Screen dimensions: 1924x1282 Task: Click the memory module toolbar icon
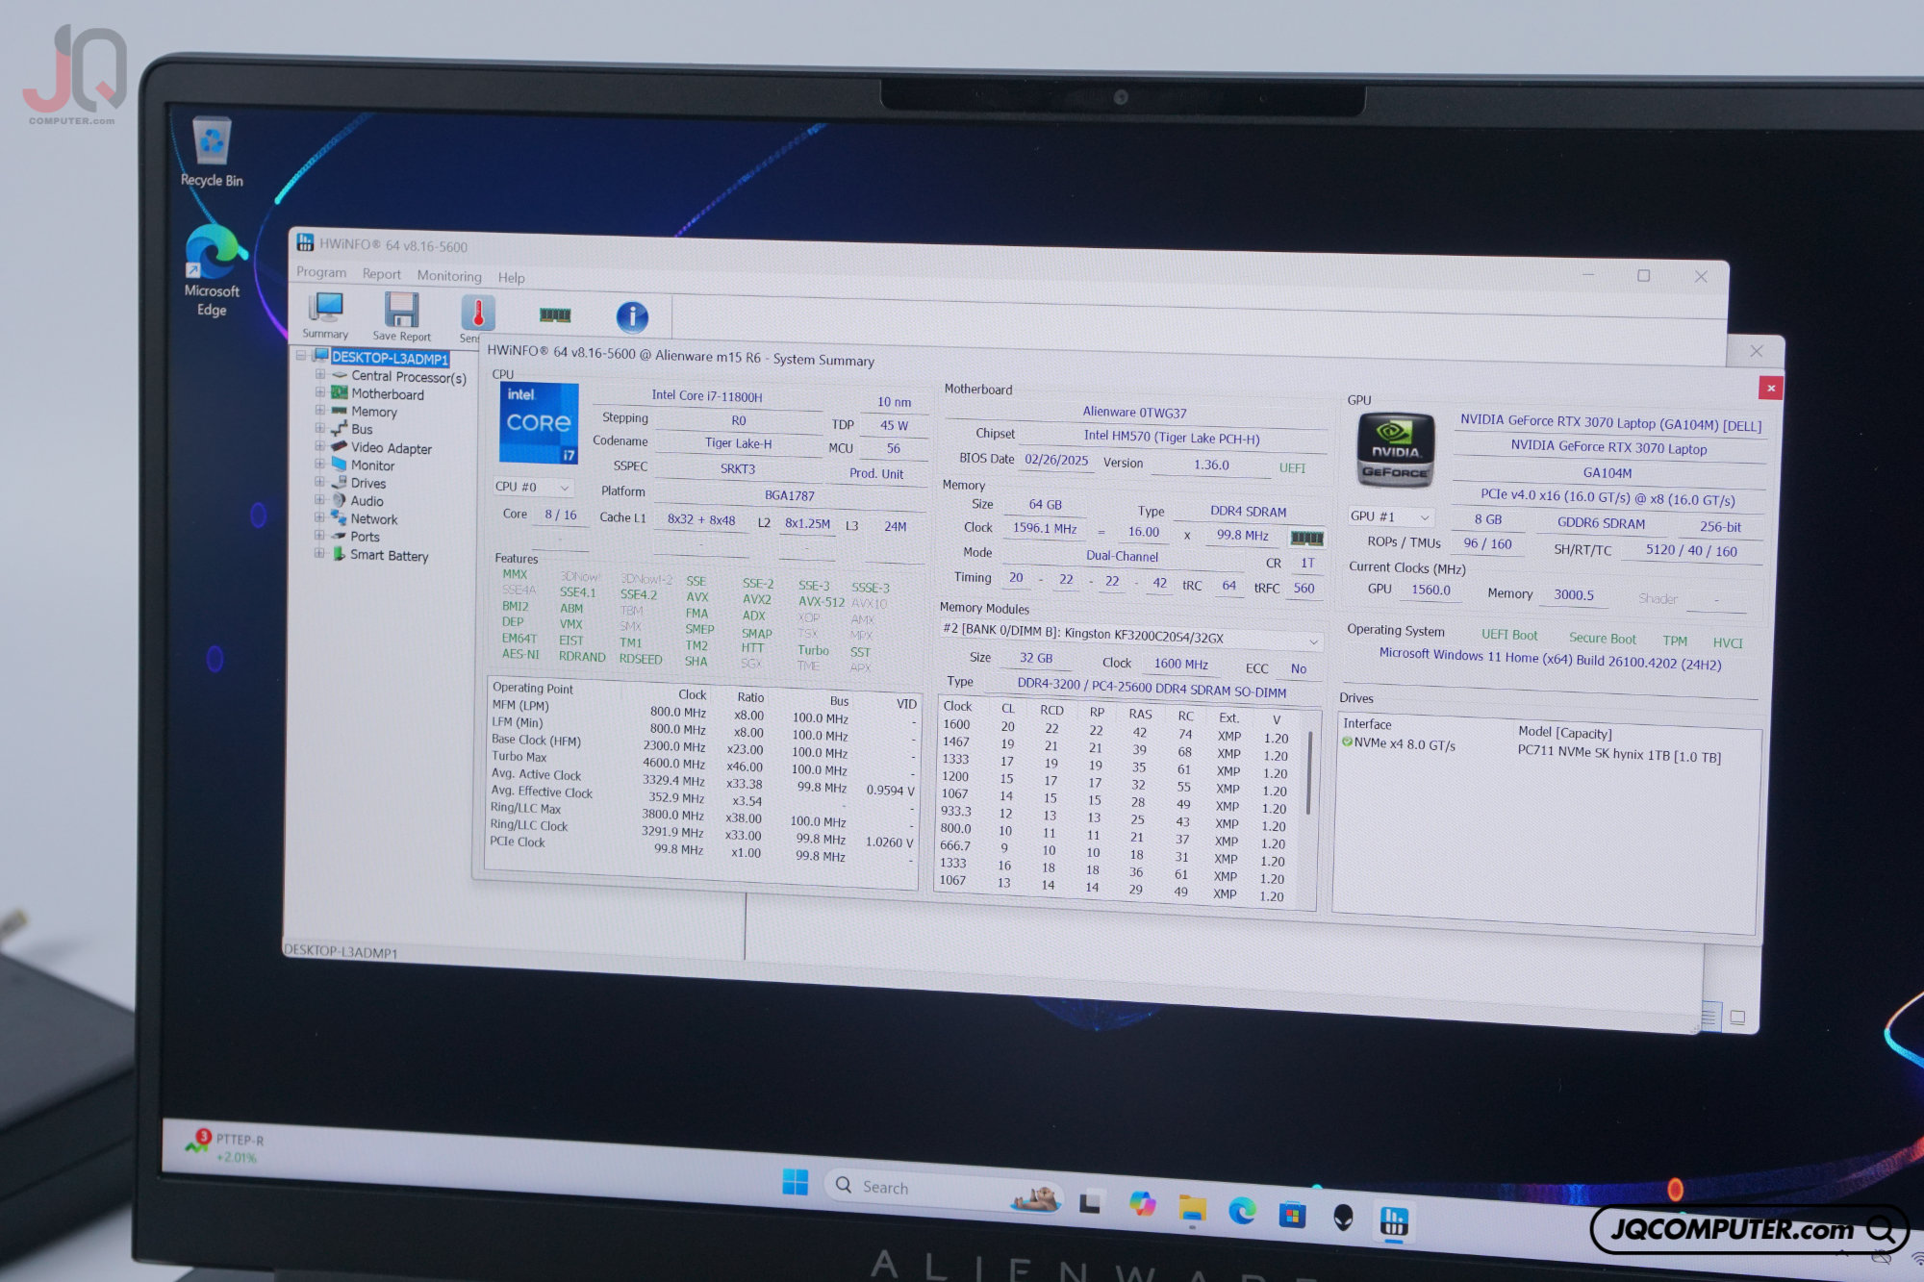point(555,314)
